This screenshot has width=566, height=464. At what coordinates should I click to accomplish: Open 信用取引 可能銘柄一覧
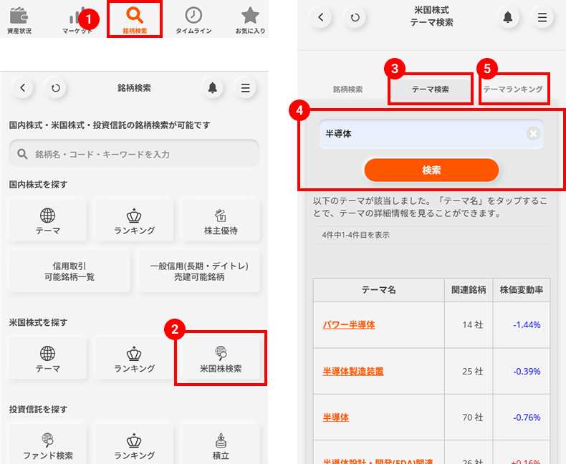[x=69, y=271]
